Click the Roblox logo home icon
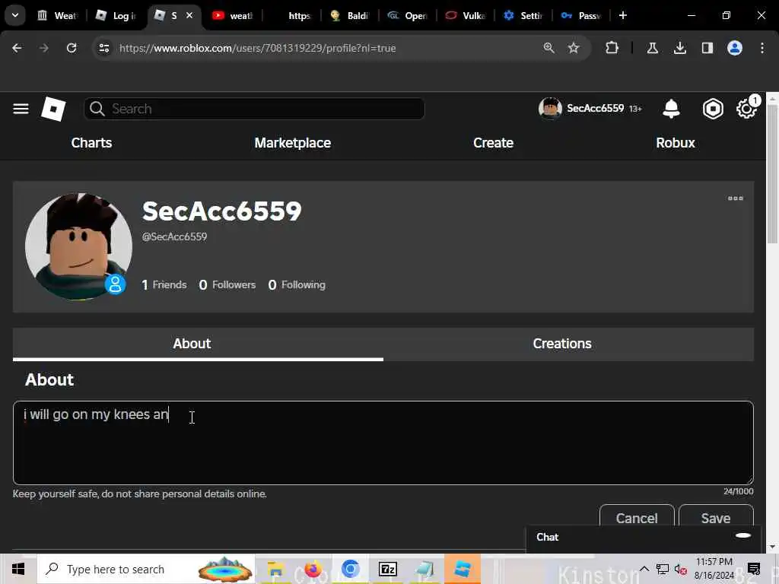This screenshot has height=584, width=779. (53, 109)
